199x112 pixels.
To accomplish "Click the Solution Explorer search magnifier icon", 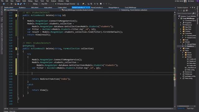I will pos(193,13).
